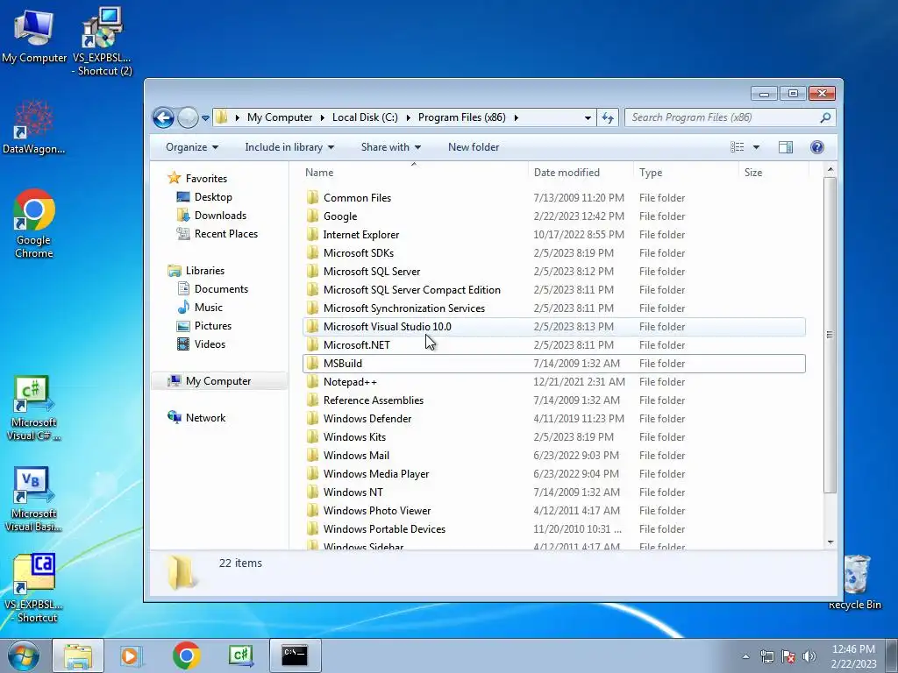Screen dimensions: 898x673
Task: Select the Notepad++ folder icon
Action: tap(312, 382)
